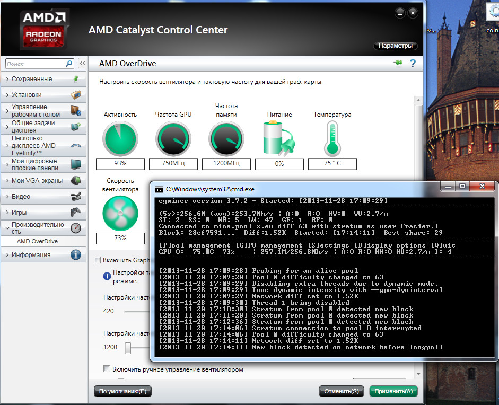Maximize the cmd.exe window
The width and height of the screenshot is (499, 405).
tap(462, 186)
